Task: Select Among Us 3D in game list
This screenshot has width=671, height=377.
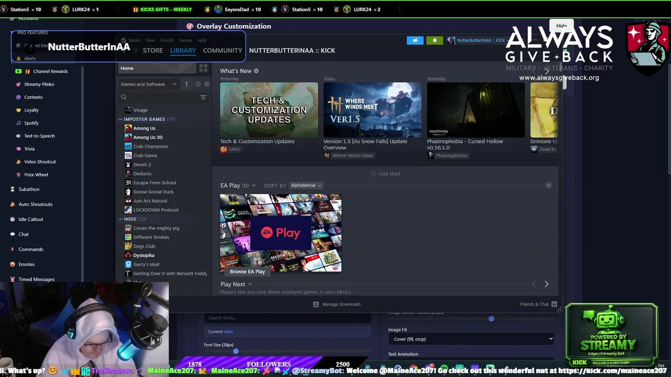Action: pyautogui.click(x=148, y=137)
